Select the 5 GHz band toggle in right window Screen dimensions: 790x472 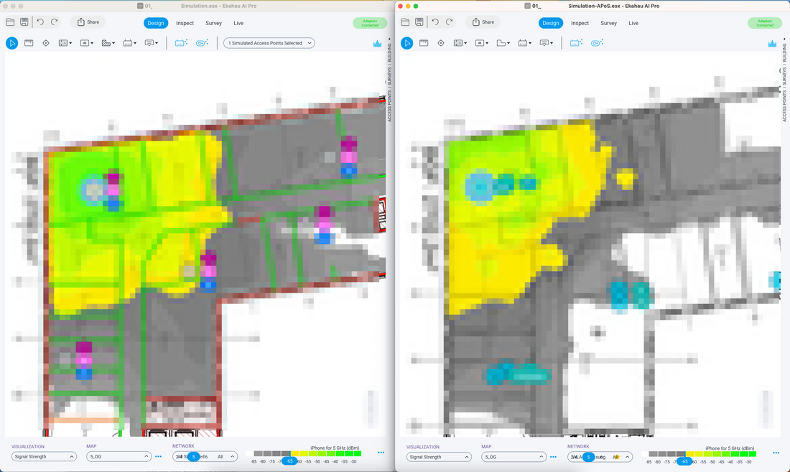[x=587, y=457]
